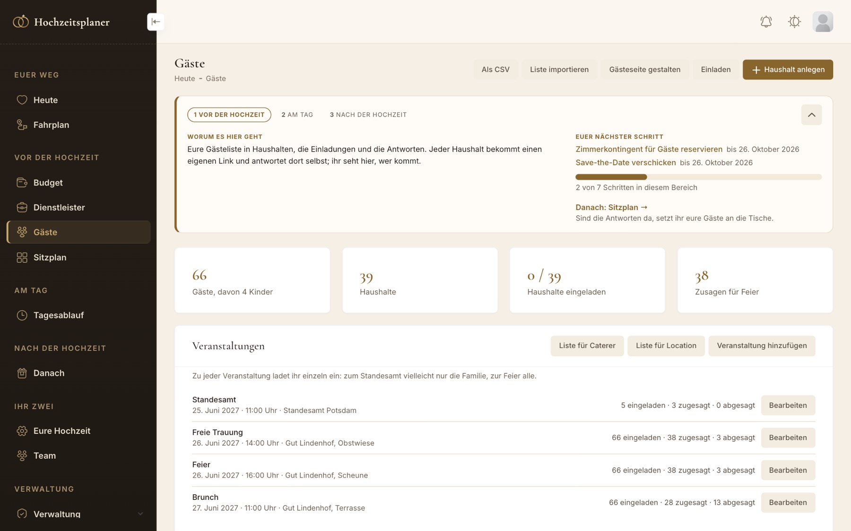
Task: Open the user avatar menu
Action: 823,22
